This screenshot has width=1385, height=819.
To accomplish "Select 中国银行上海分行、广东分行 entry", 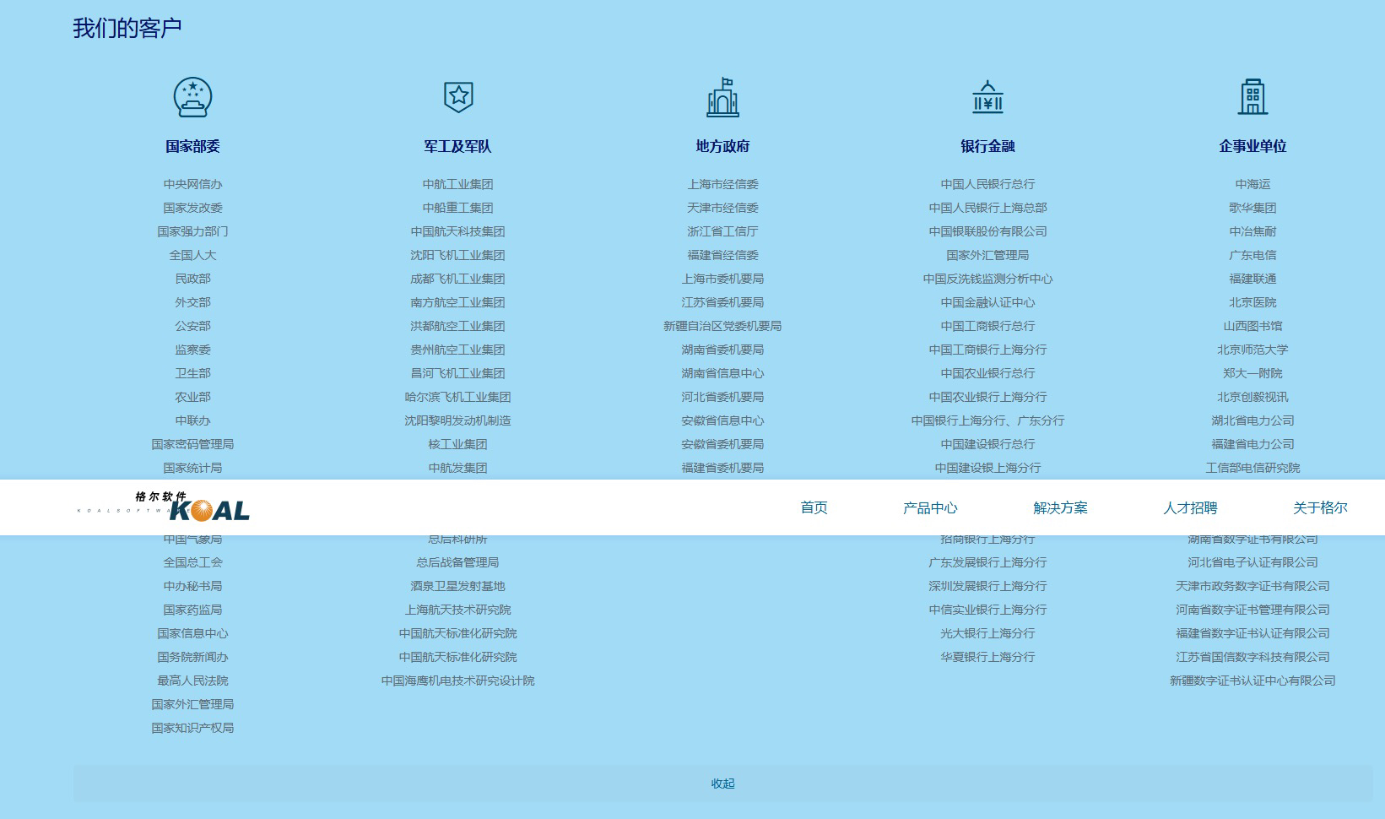I will click(x=987, y=420).
